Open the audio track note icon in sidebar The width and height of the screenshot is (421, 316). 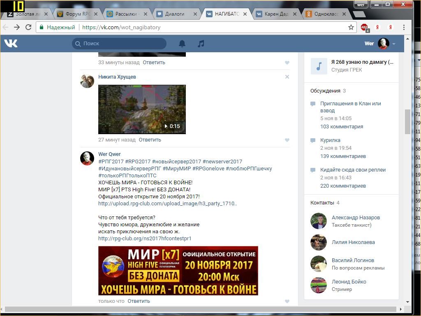tap(319, 66)
